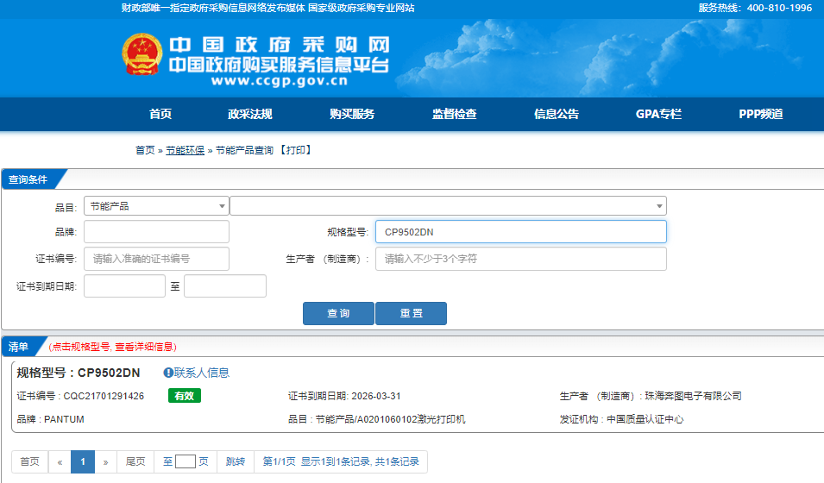824x483 pixels.
Task: Click the 节能环保 breadcrumb link
Action: (185, 150)
